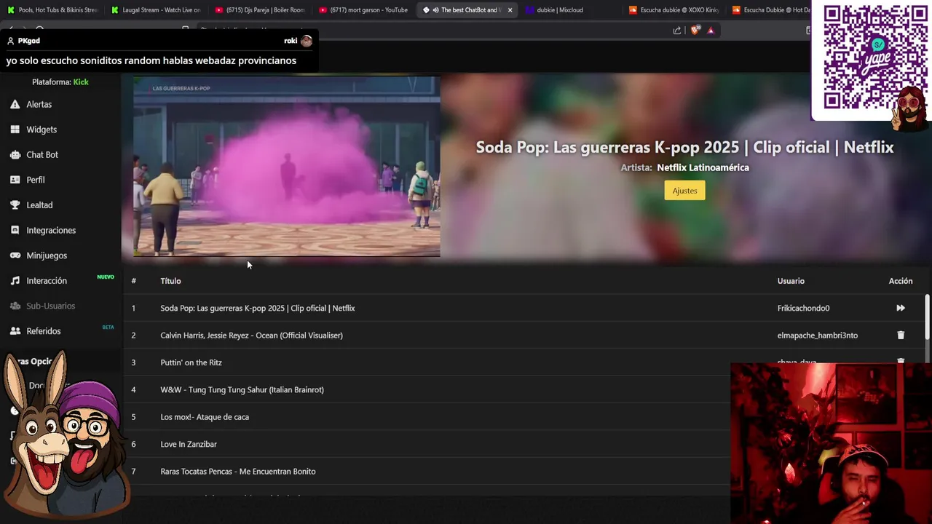Select Minijuegos gamepad icon

coord(15,255)
